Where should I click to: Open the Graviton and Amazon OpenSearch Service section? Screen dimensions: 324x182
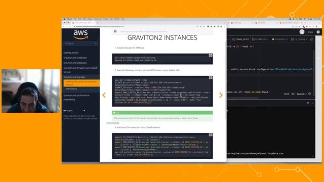click(80, 70)
